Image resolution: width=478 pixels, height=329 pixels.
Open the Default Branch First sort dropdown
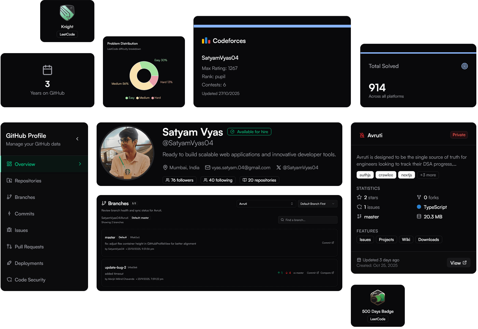click(x=317, y=204)
